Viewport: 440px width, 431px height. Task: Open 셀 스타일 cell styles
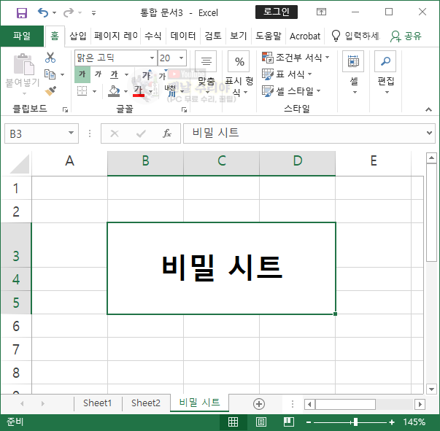(291, 91)
